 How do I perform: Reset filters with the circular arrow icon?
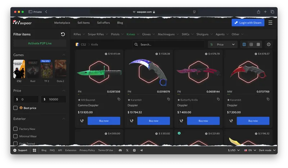tap(63, 34)
